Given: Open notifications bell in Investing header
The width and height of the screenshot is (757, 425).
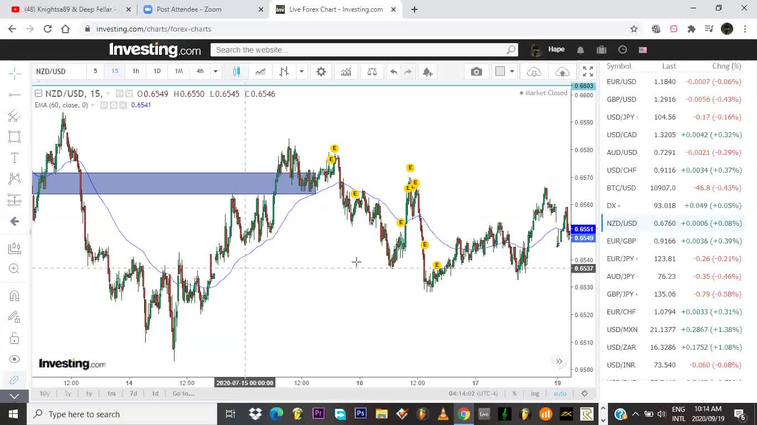Looking at the screenshot, I should pos(580,50).
